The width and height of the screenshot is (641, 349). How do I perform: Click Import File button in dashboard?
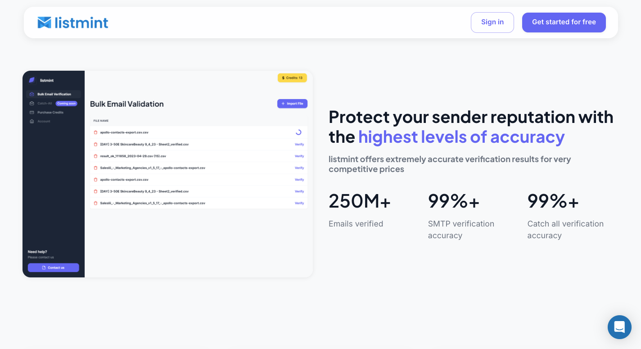(292, 104)
